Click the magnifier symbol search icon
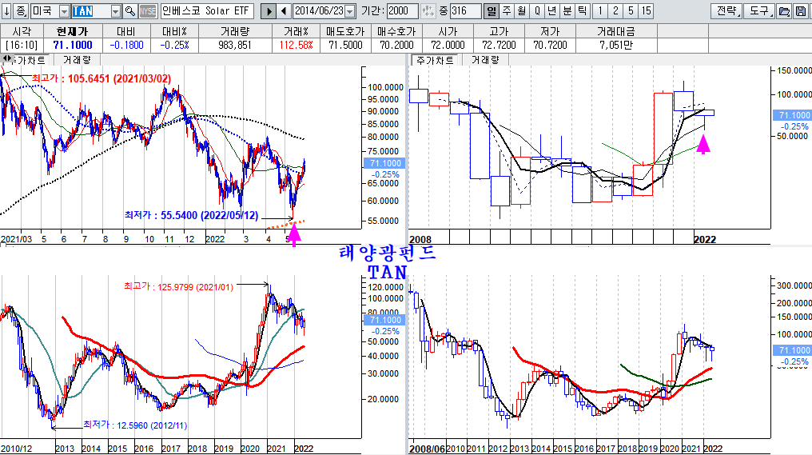 click(x=130, y=11)
